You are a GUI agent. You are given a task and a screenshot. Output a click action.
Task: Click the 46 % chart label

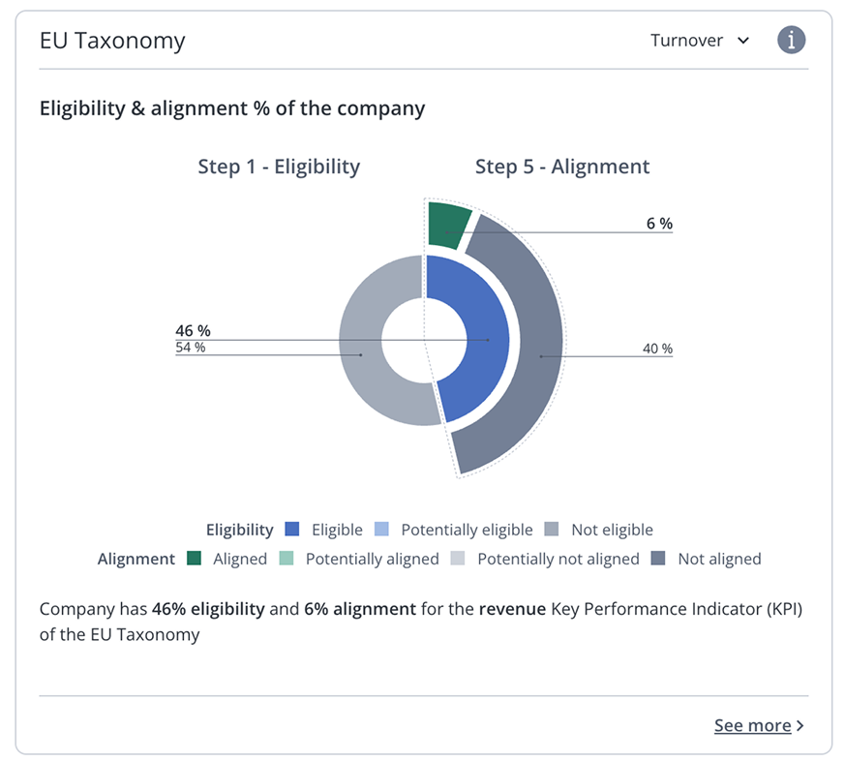pos(193,331)
